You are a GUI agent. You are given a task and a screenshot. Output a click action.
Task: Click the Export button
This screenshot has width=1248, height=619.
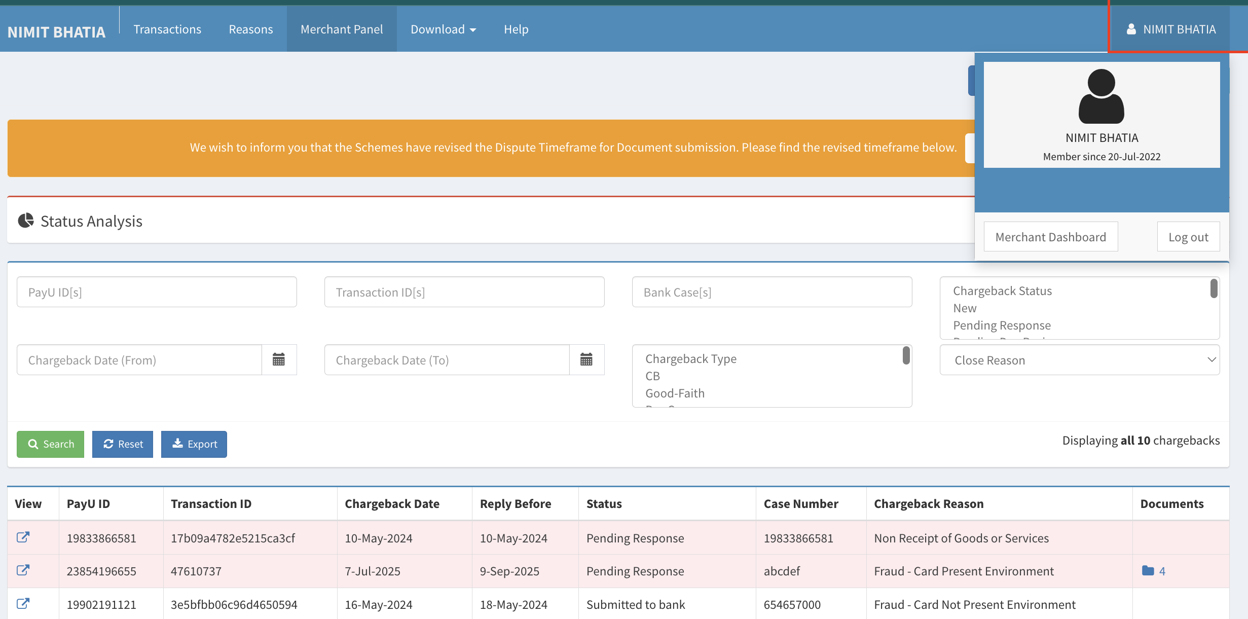pyautogui.click(x=194, y=444)
